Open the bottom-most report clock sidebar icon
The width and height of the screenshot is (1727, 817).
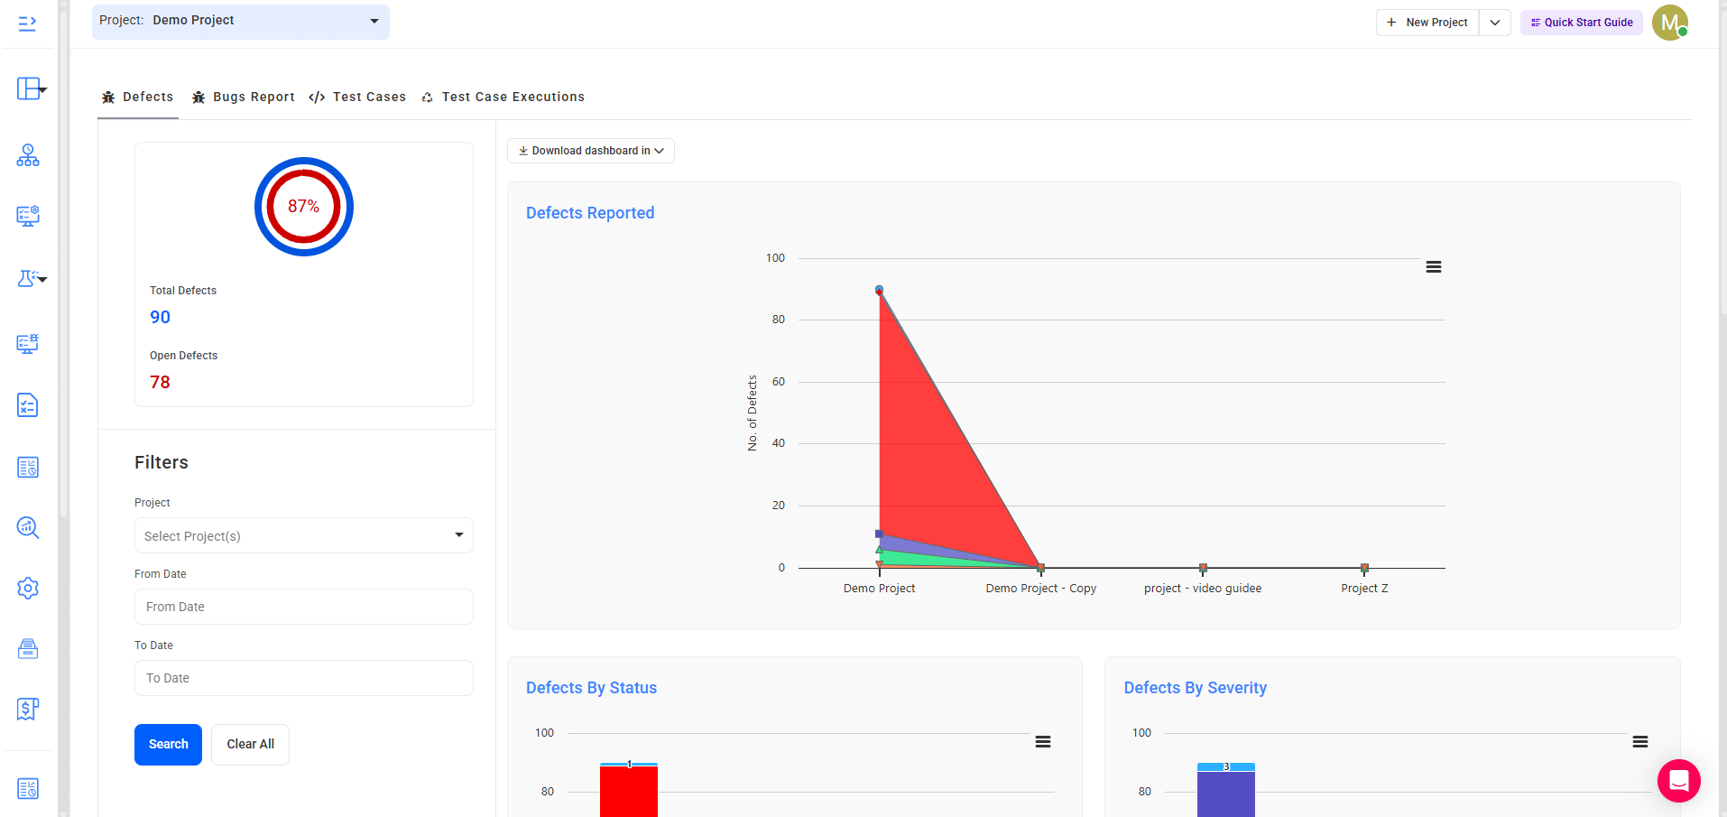(28, 789)
